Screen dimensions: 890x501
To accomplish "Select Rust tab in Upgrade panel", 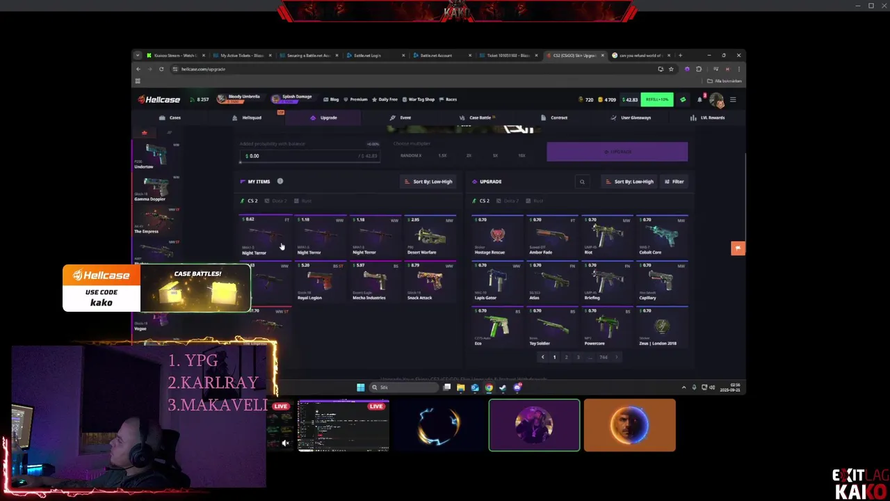I will [x=536, y=201].
